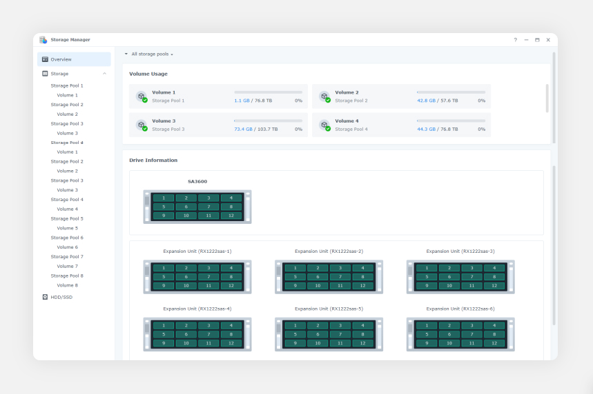The width and height of the screenshot is (593, 394).
Task: Open the help question mark icon
Action: [515, 40]
